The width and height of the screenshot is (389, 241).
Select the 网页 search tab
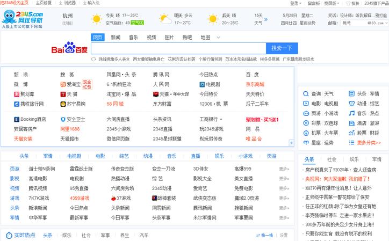pos(98,37)
